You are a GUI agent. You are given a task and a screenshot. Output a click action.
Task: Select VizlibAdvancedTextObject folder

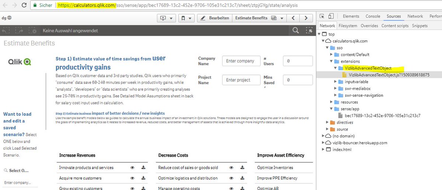[368, 68]
